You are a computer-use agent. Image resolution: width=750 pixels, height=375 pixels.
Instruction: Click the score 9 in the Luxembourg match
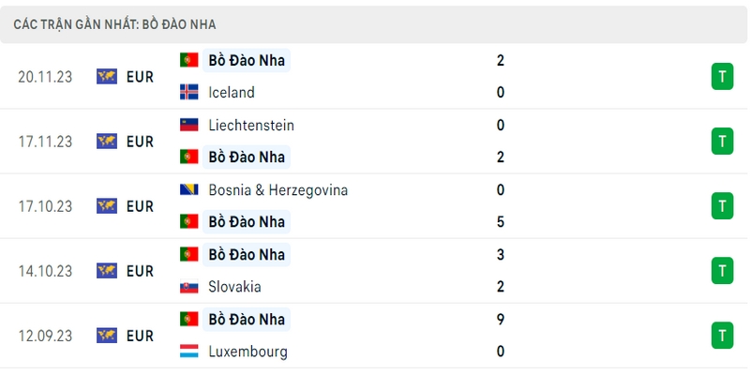(501, 319)
